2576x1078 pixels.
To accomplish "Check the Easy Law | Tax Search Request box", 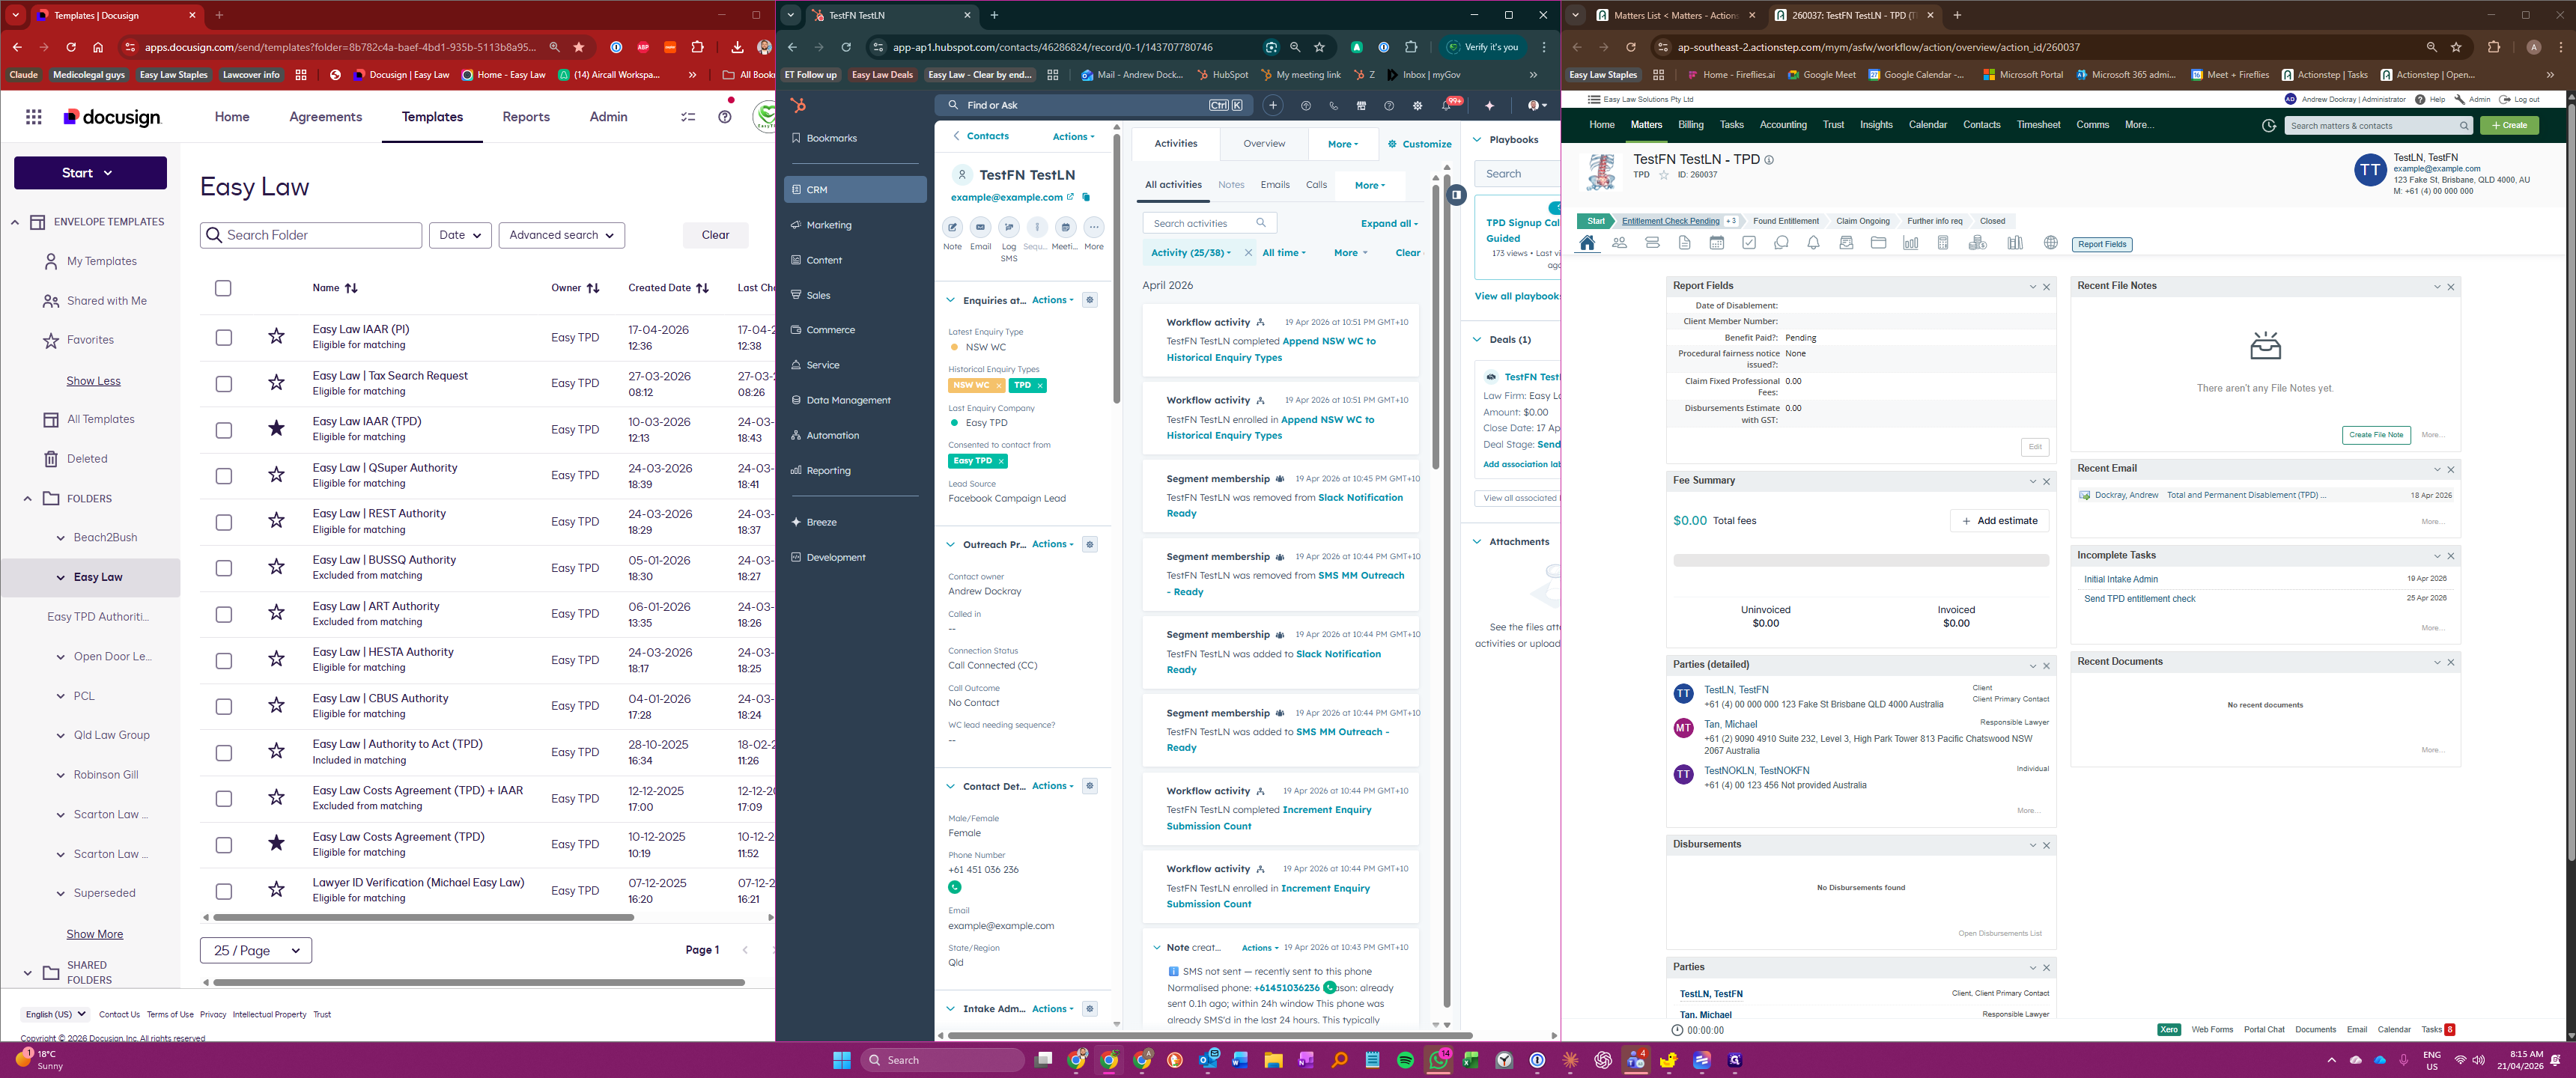I will 224,384.
